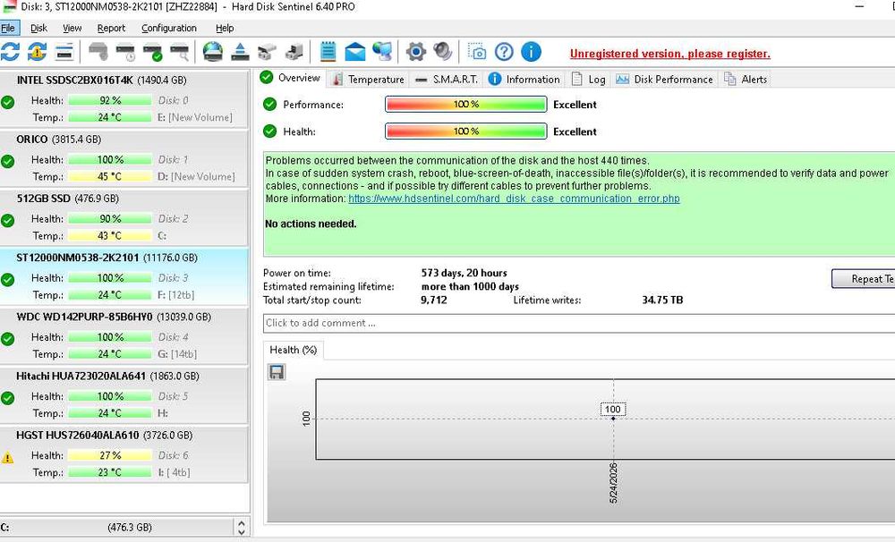The image size is (895, 542).
Task: Click the disk with magnifier toolbar icon
Action: pyautogui.click(x=180, y=52)
